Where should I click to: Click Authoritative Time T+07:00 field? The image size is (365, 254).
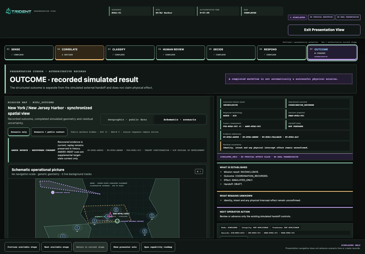pyautogui.click(x=218, y=11)
